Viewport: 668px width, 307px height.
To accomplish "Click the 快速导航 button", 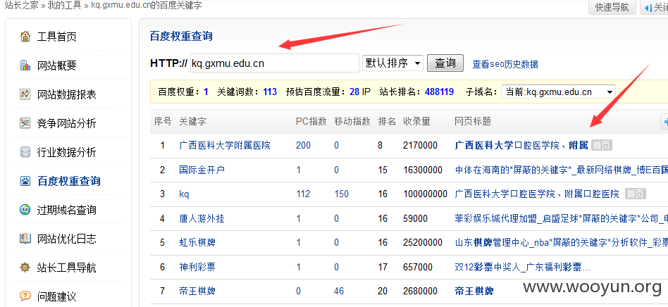I will tap(612, 7).
